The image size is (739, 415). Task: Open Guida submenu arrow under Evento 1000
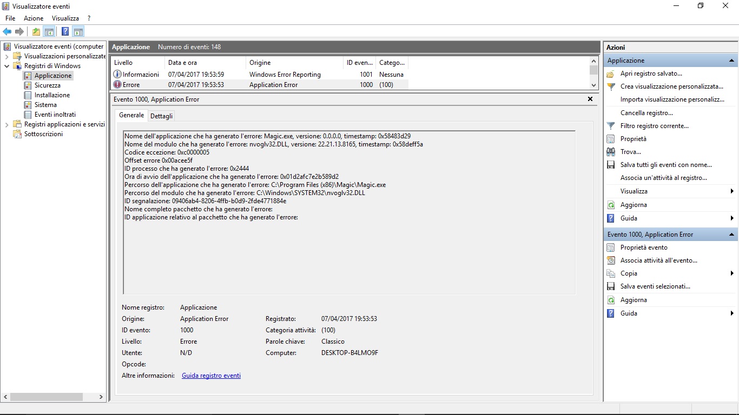732,313
